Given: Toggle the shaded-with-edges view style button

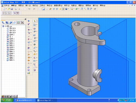Looking at the screenshot, I should click(63, 9).
